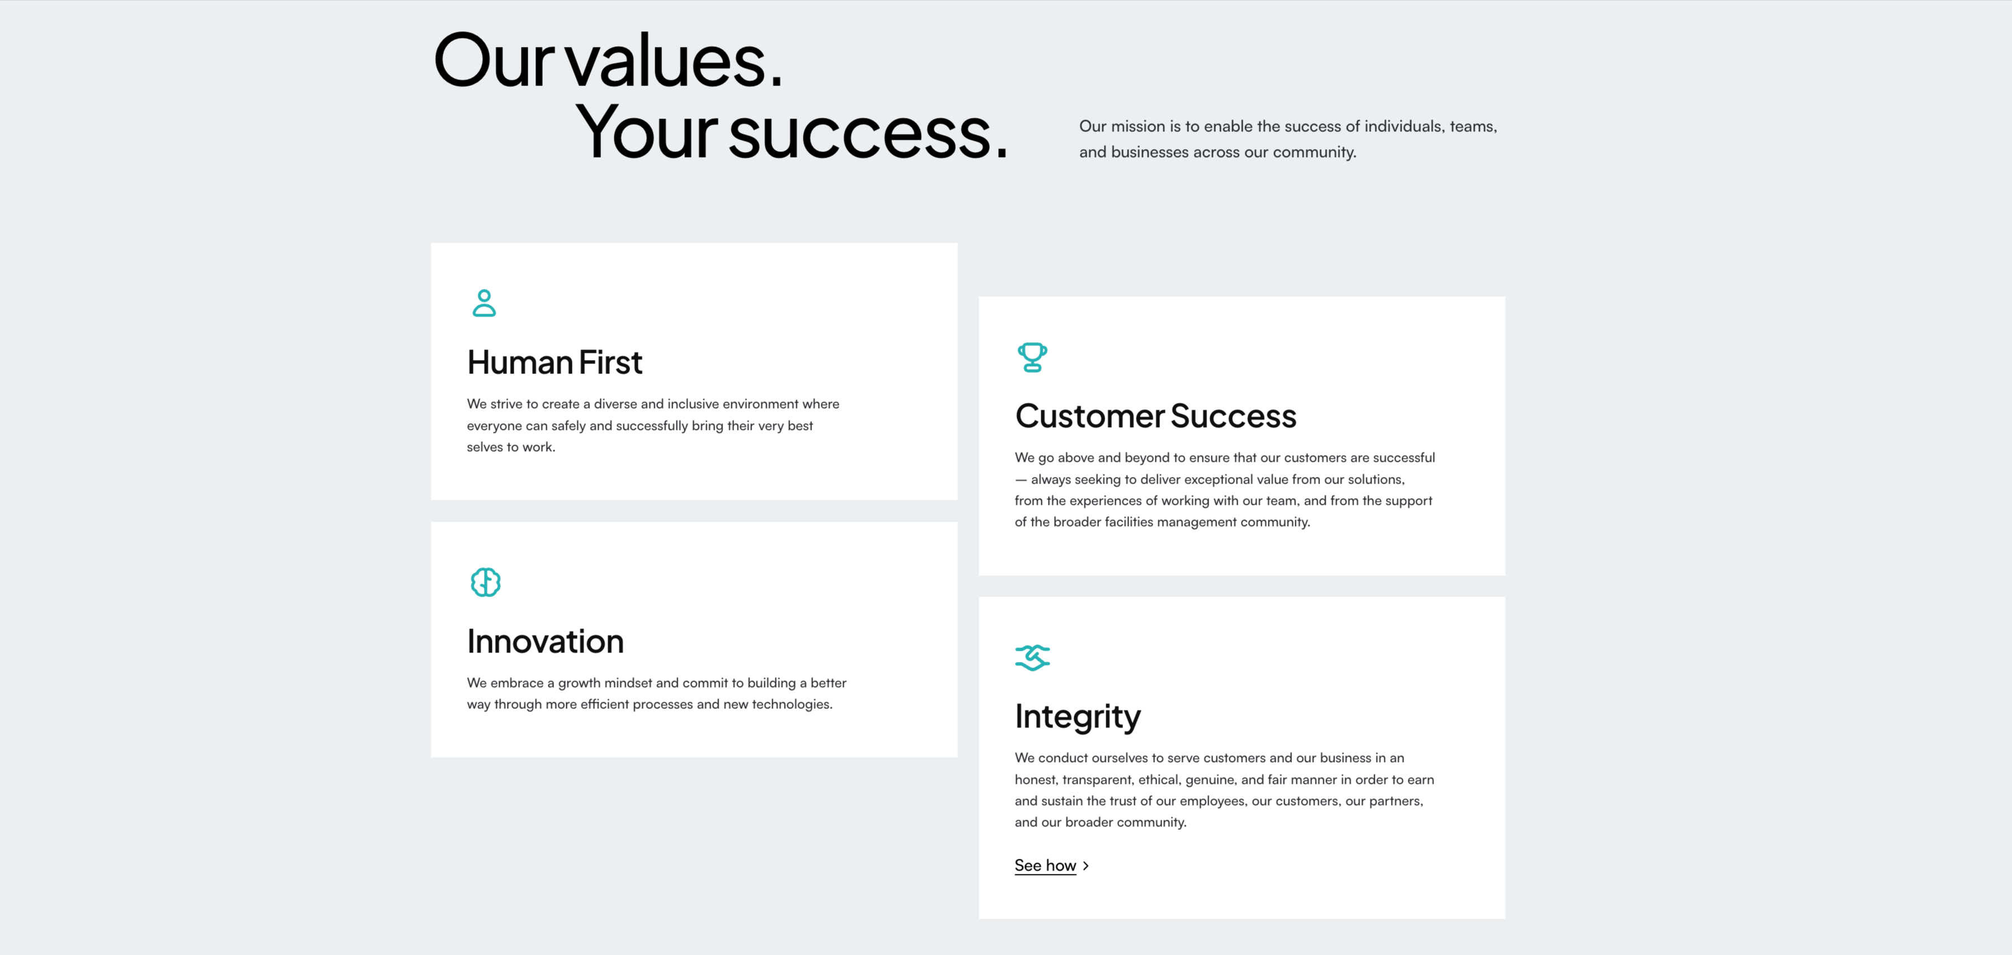Click the "and our broader community." line
Image resolution: width=2012 pixels, height=955 pixels.
click(x=1100, y=822)
